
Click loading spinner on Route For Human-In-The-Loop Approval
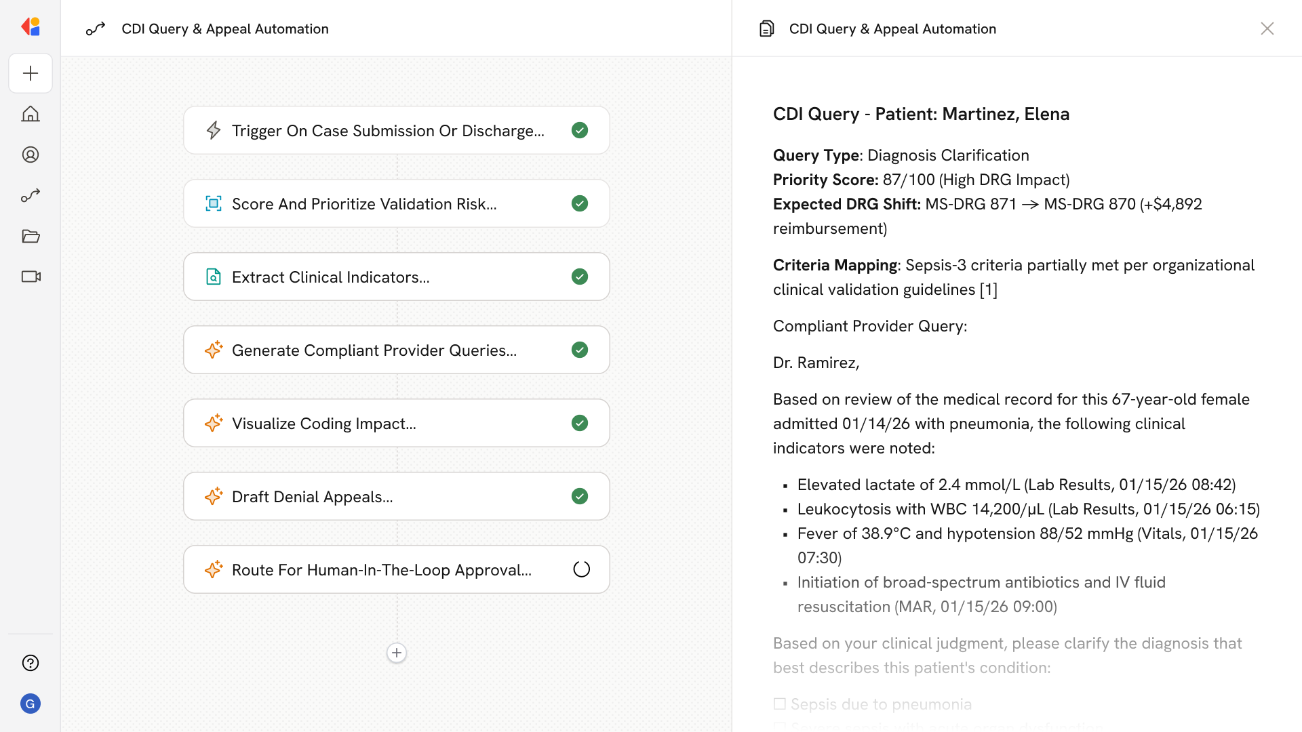coord(581,569)
